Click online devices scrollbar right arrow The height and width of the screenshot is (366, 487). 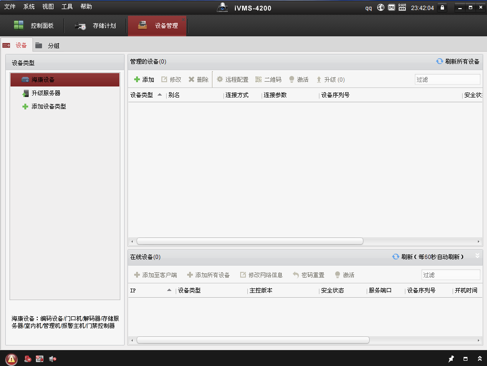point(478,340)
